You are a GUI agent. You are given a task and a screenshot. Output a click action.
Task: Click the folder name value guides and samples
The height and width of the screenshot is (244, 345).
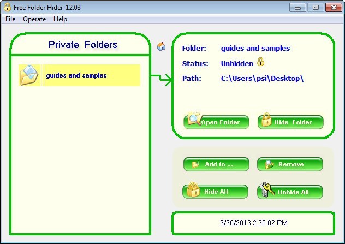click(x=255, y=49)
